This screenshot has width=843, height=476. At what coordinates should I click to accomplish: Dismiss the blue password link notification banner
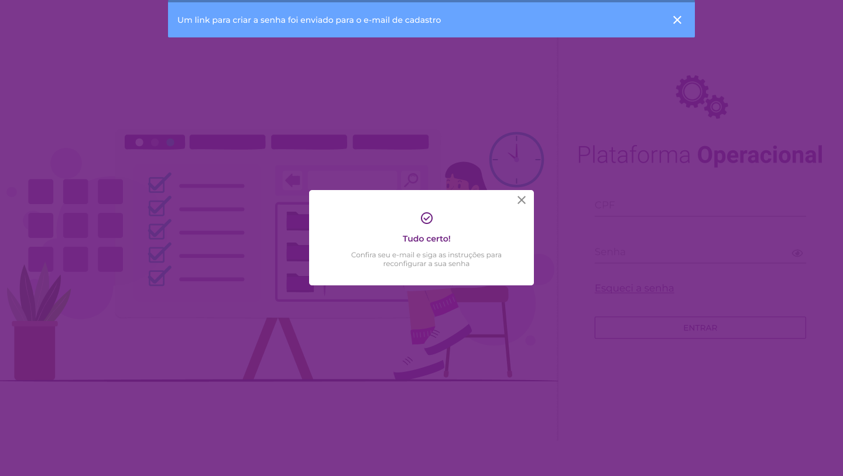point(677,20)
